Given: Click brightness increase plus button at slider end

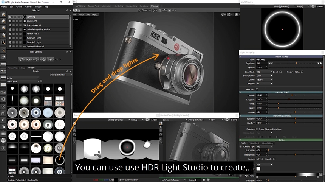Looking at the screenshot, I should tap(321, 63).
